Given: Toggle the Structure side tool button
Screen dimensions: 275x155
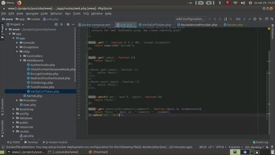Looking at the screenshot, I should click(x=2, y=107).
